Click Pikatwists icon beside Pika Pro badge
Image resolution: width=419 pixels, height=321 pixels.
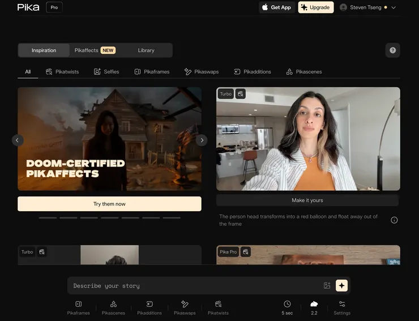(246, 252)
